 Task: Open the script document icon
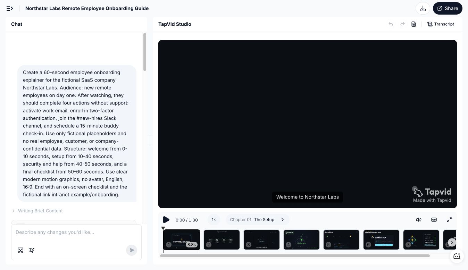click(x=414, y=24)
